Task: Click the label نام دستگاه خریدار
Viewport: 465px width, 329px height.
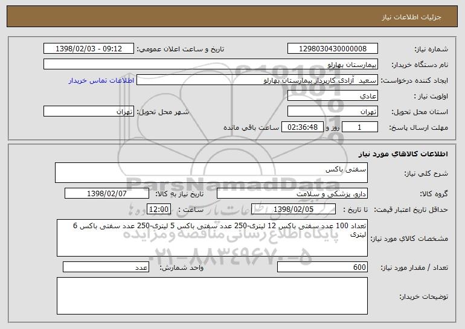Action: pyautogui.click(x=420, y=65)
